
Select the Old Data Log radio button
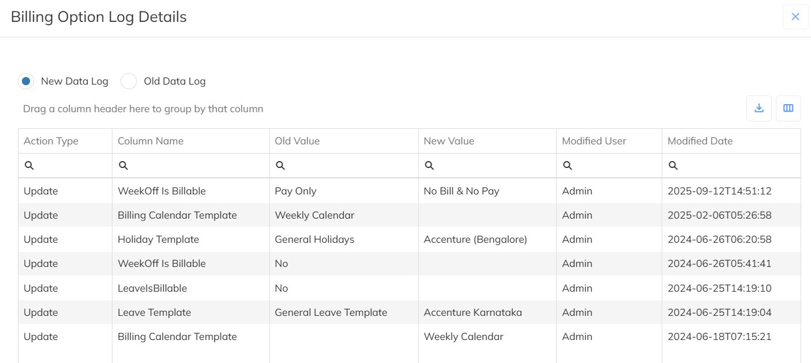coord(129,81)
